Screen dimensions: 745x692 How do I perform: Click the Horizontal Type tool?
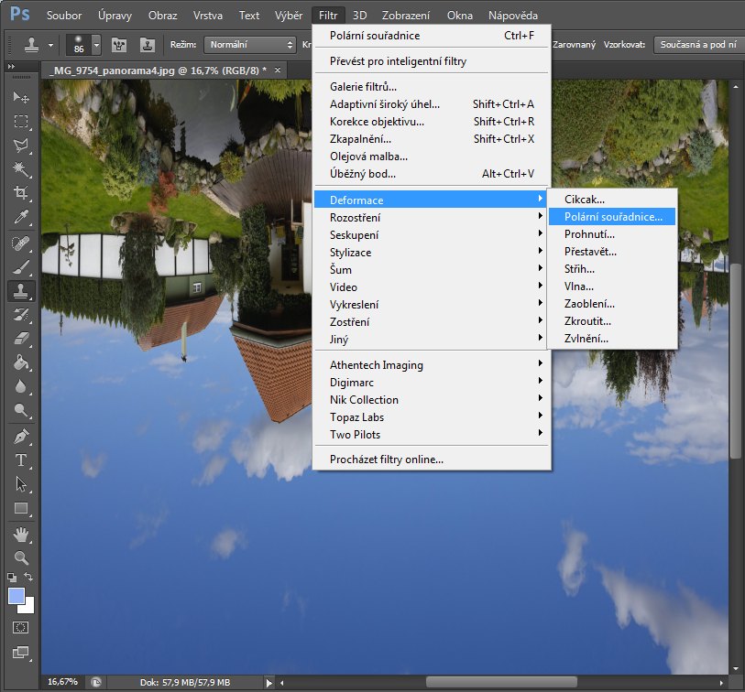(x=20, y=460)
